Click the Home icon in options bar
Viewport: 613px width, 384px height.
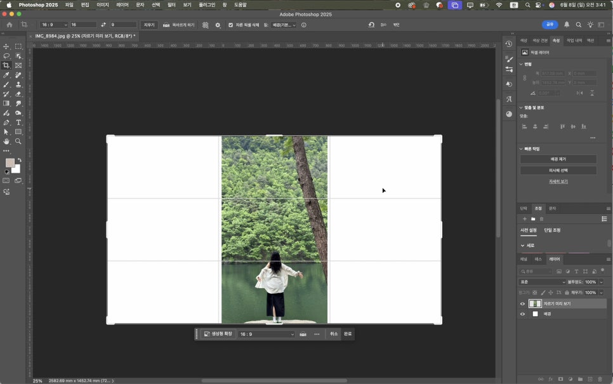(x=10, y=25)
